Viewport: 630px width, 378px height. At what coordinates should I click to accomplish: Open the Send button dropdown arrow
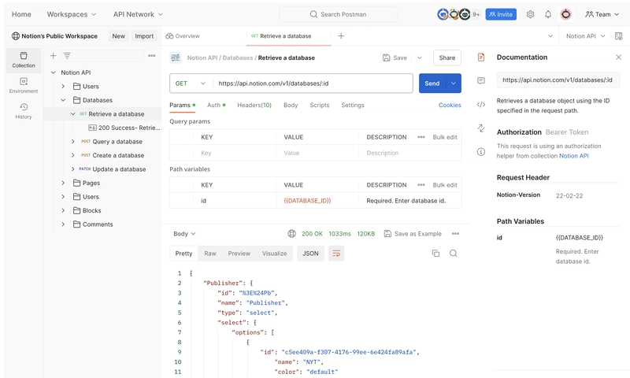454,83
